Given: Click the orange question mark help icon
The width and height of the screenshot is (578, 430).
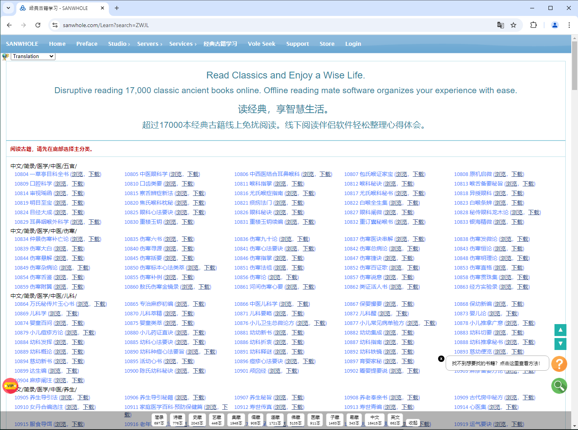Looking at the screenshot, I should click(x=559, y=364).
